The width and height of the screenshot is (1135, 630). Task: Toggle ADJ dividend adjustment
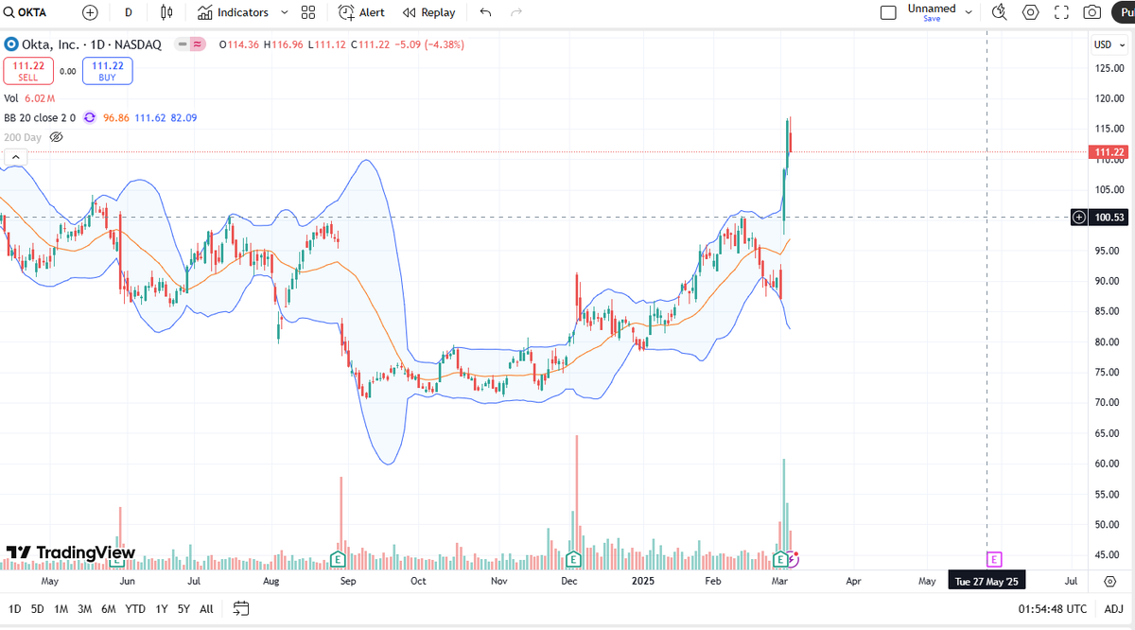1114,608
